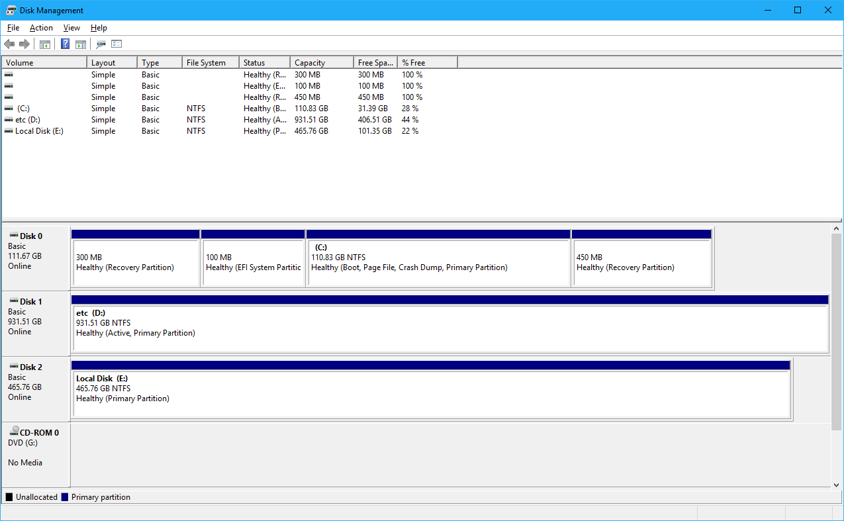Click the Disk 0 drive icon

13,236
